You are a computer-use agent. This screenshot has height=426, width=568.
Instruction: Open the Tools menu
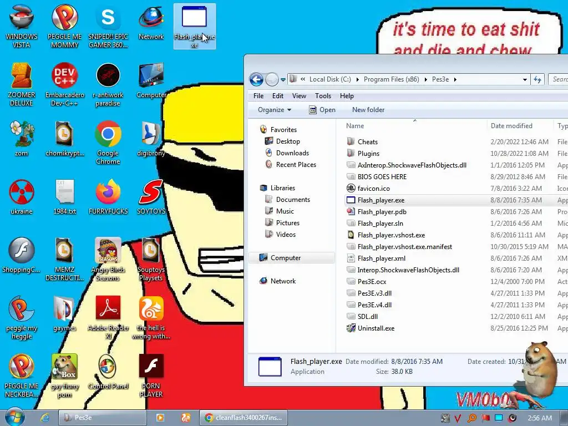[x=323, y=96]
